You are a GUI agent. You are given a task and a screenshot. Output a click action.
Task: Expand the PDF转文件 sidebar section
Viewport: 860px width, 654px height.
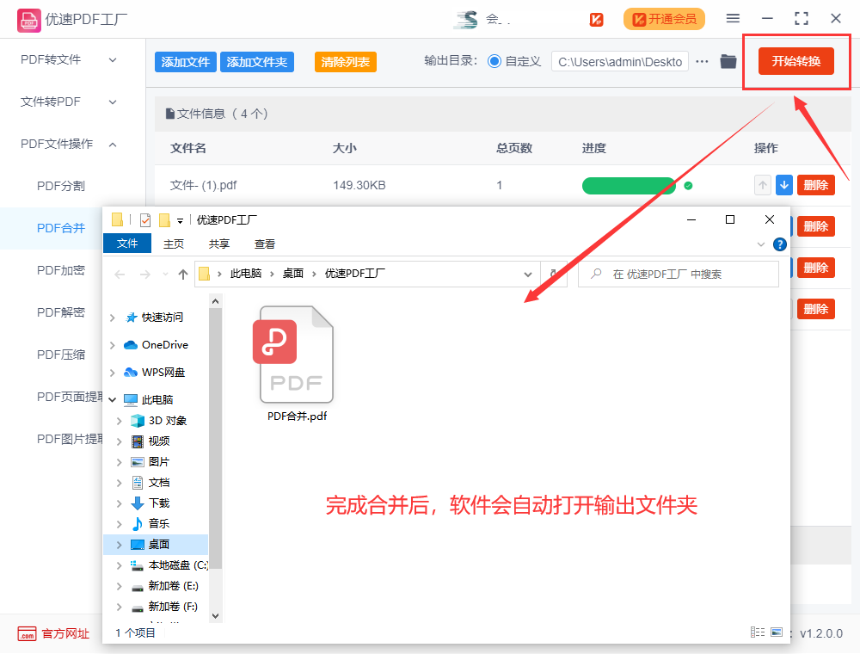click(113, 59)
